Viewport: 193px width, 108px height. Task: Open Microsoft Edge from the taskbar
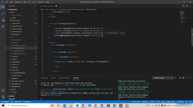[65, 105]
